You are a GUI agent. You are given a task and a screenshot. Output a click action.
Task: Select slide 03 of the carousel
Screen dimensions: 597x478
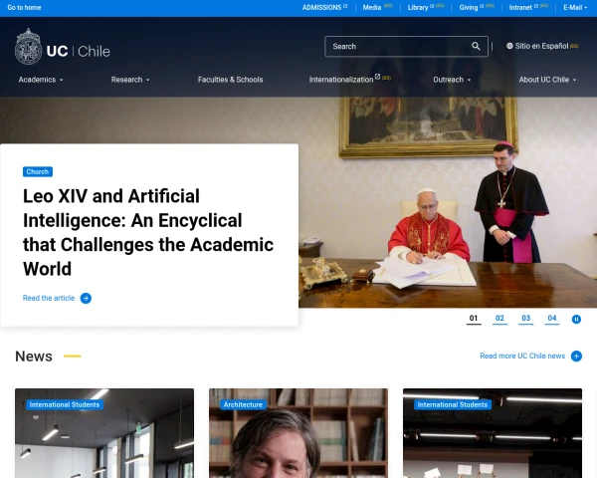pyautogui.click(x=525, y=319)
